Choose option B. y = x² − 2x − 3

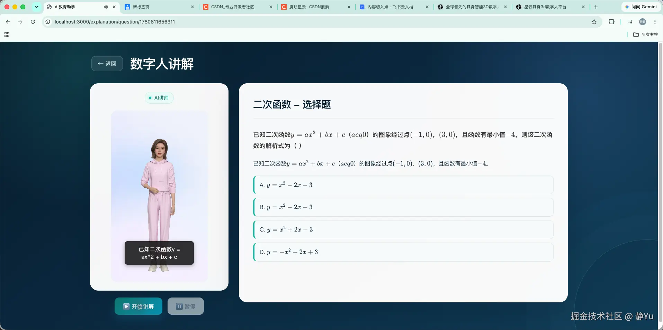pos(403,207)
